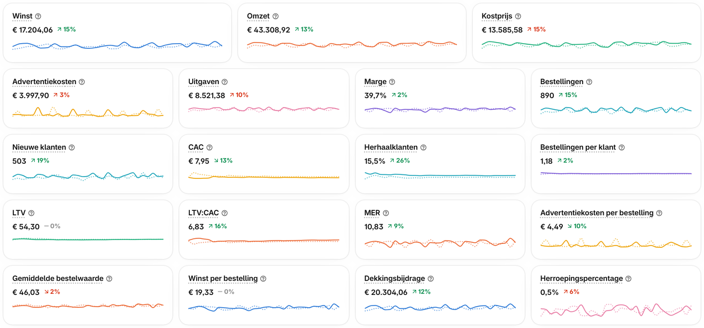The width and height of the screenshot is (704, 328).
Task: Click the info icon beside Nieuwe klanten
Action: (72, 147)
